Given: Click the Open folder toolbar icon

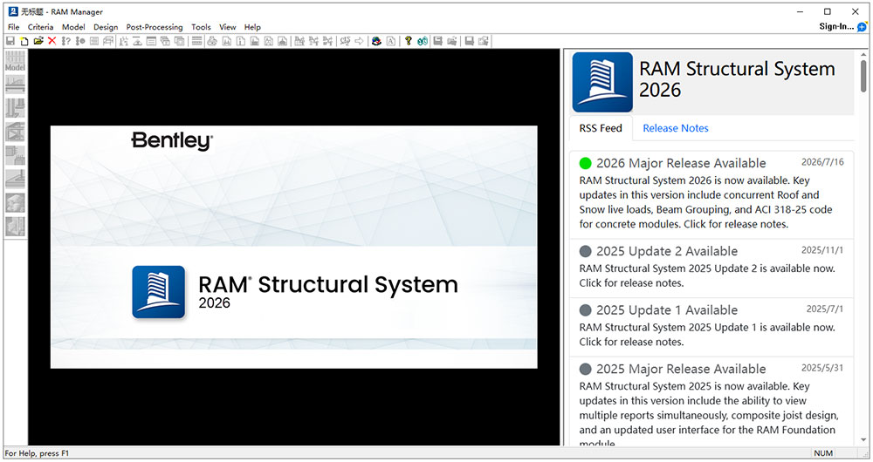Looking at the screenshot, I should click(x=38, y=41).
